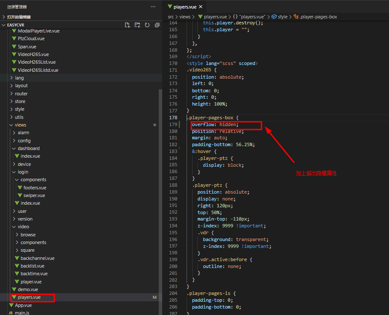Place cursor on padding-bottom: 56.25% line
The width and height of the screenshot is (389, 315).
coord(223,144)
